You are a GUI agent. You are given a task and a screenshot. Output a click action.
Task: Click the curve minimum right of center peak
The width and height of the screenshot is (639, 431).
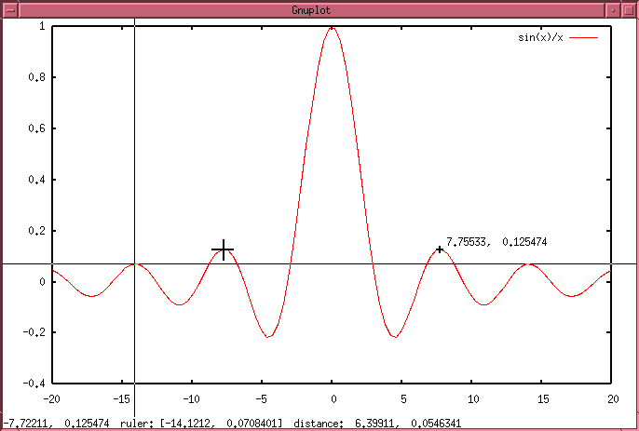(395, 337)
